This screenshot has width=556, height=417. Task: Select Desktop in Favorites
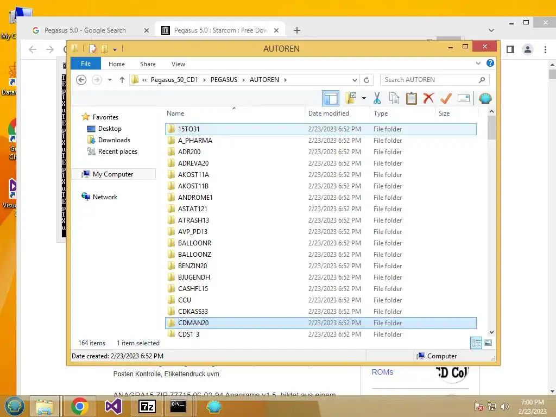[x=110, y=129]
